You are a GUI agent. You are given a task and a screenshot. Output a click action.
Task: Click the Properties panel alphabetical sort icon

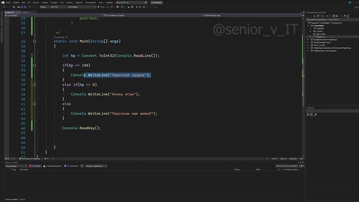click(311, 114)
